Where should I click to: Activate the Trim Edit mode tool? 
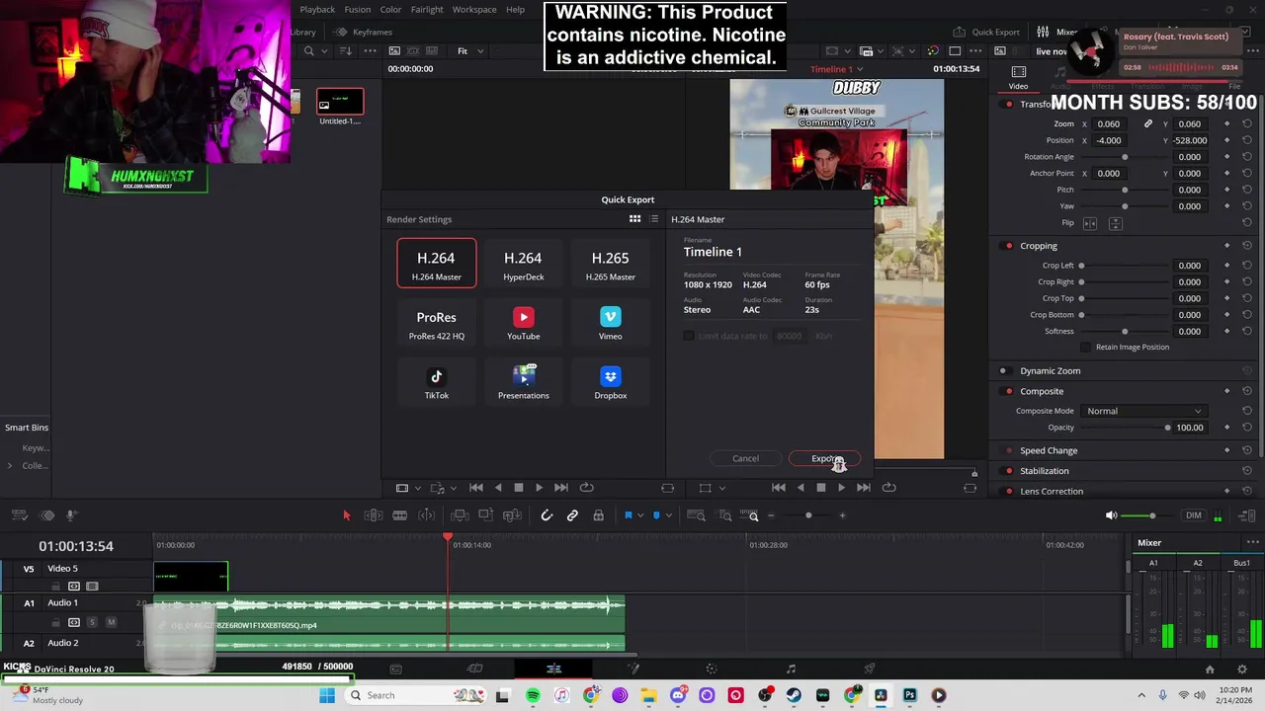coord(374,515)
